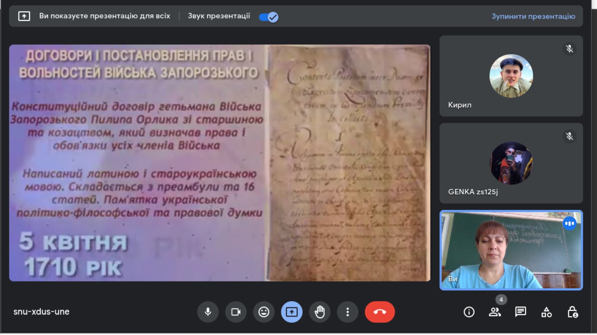Click the participant count badge 4
597x335 pixels.
pos(501,300)
